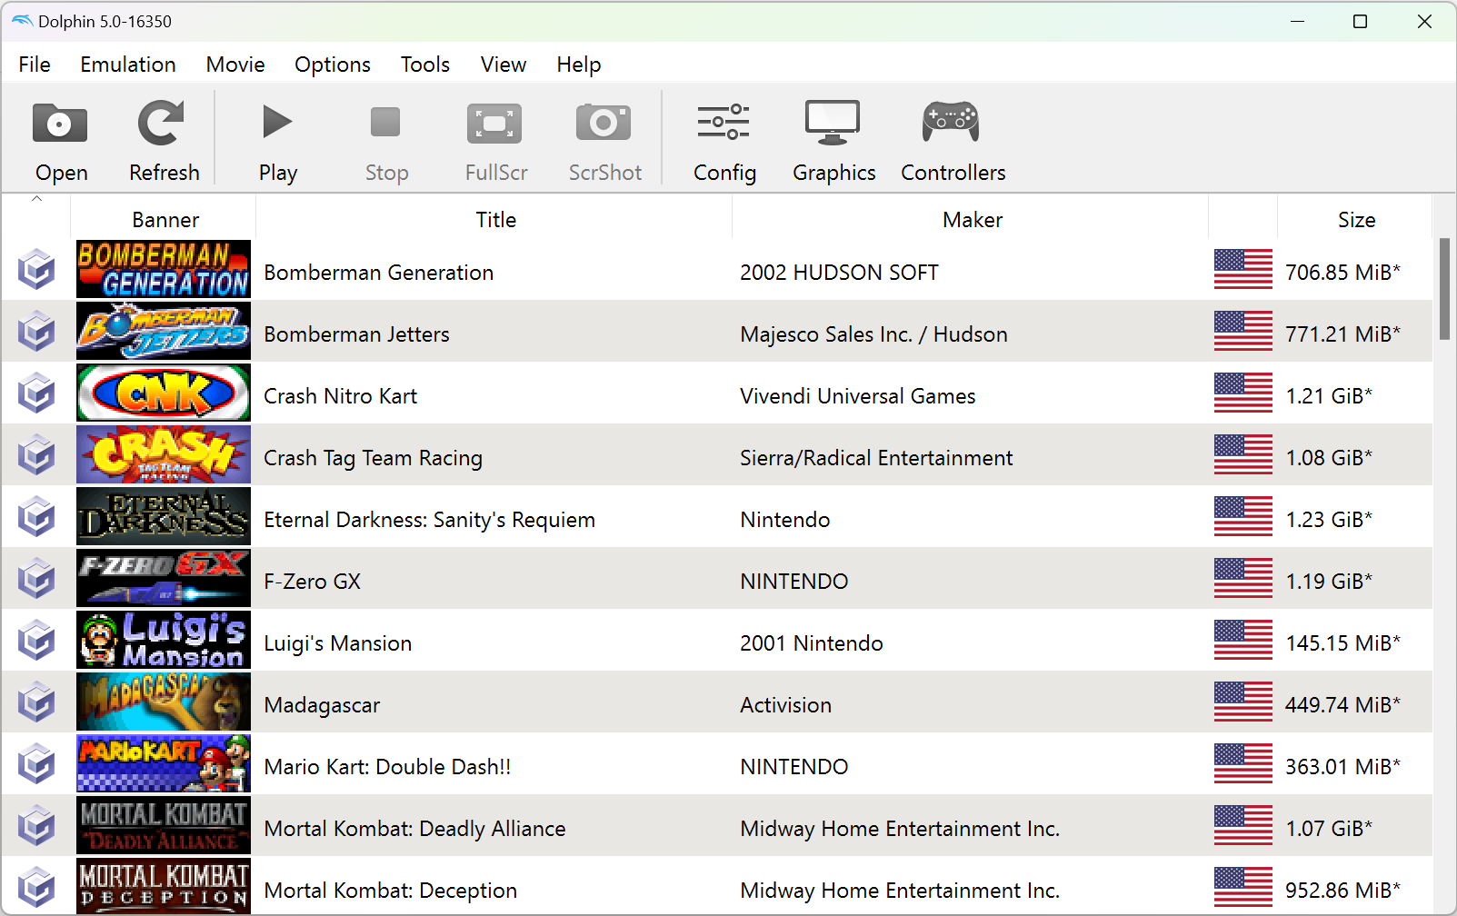This screenshot has height=916, width=1457.
Task: Click the Stop toolbar icon
Action: 385,122
